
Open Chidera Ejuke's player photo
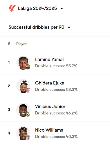tap(23, 86)
